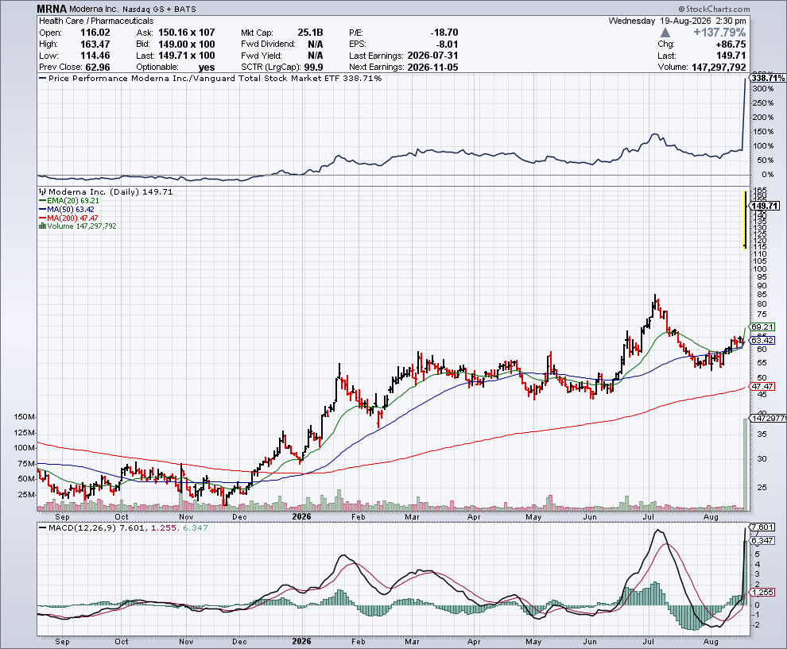This screenshot has height=649, width=787.
Task: Click the StockCharts.com copyright label
Action: coord(714,9)
